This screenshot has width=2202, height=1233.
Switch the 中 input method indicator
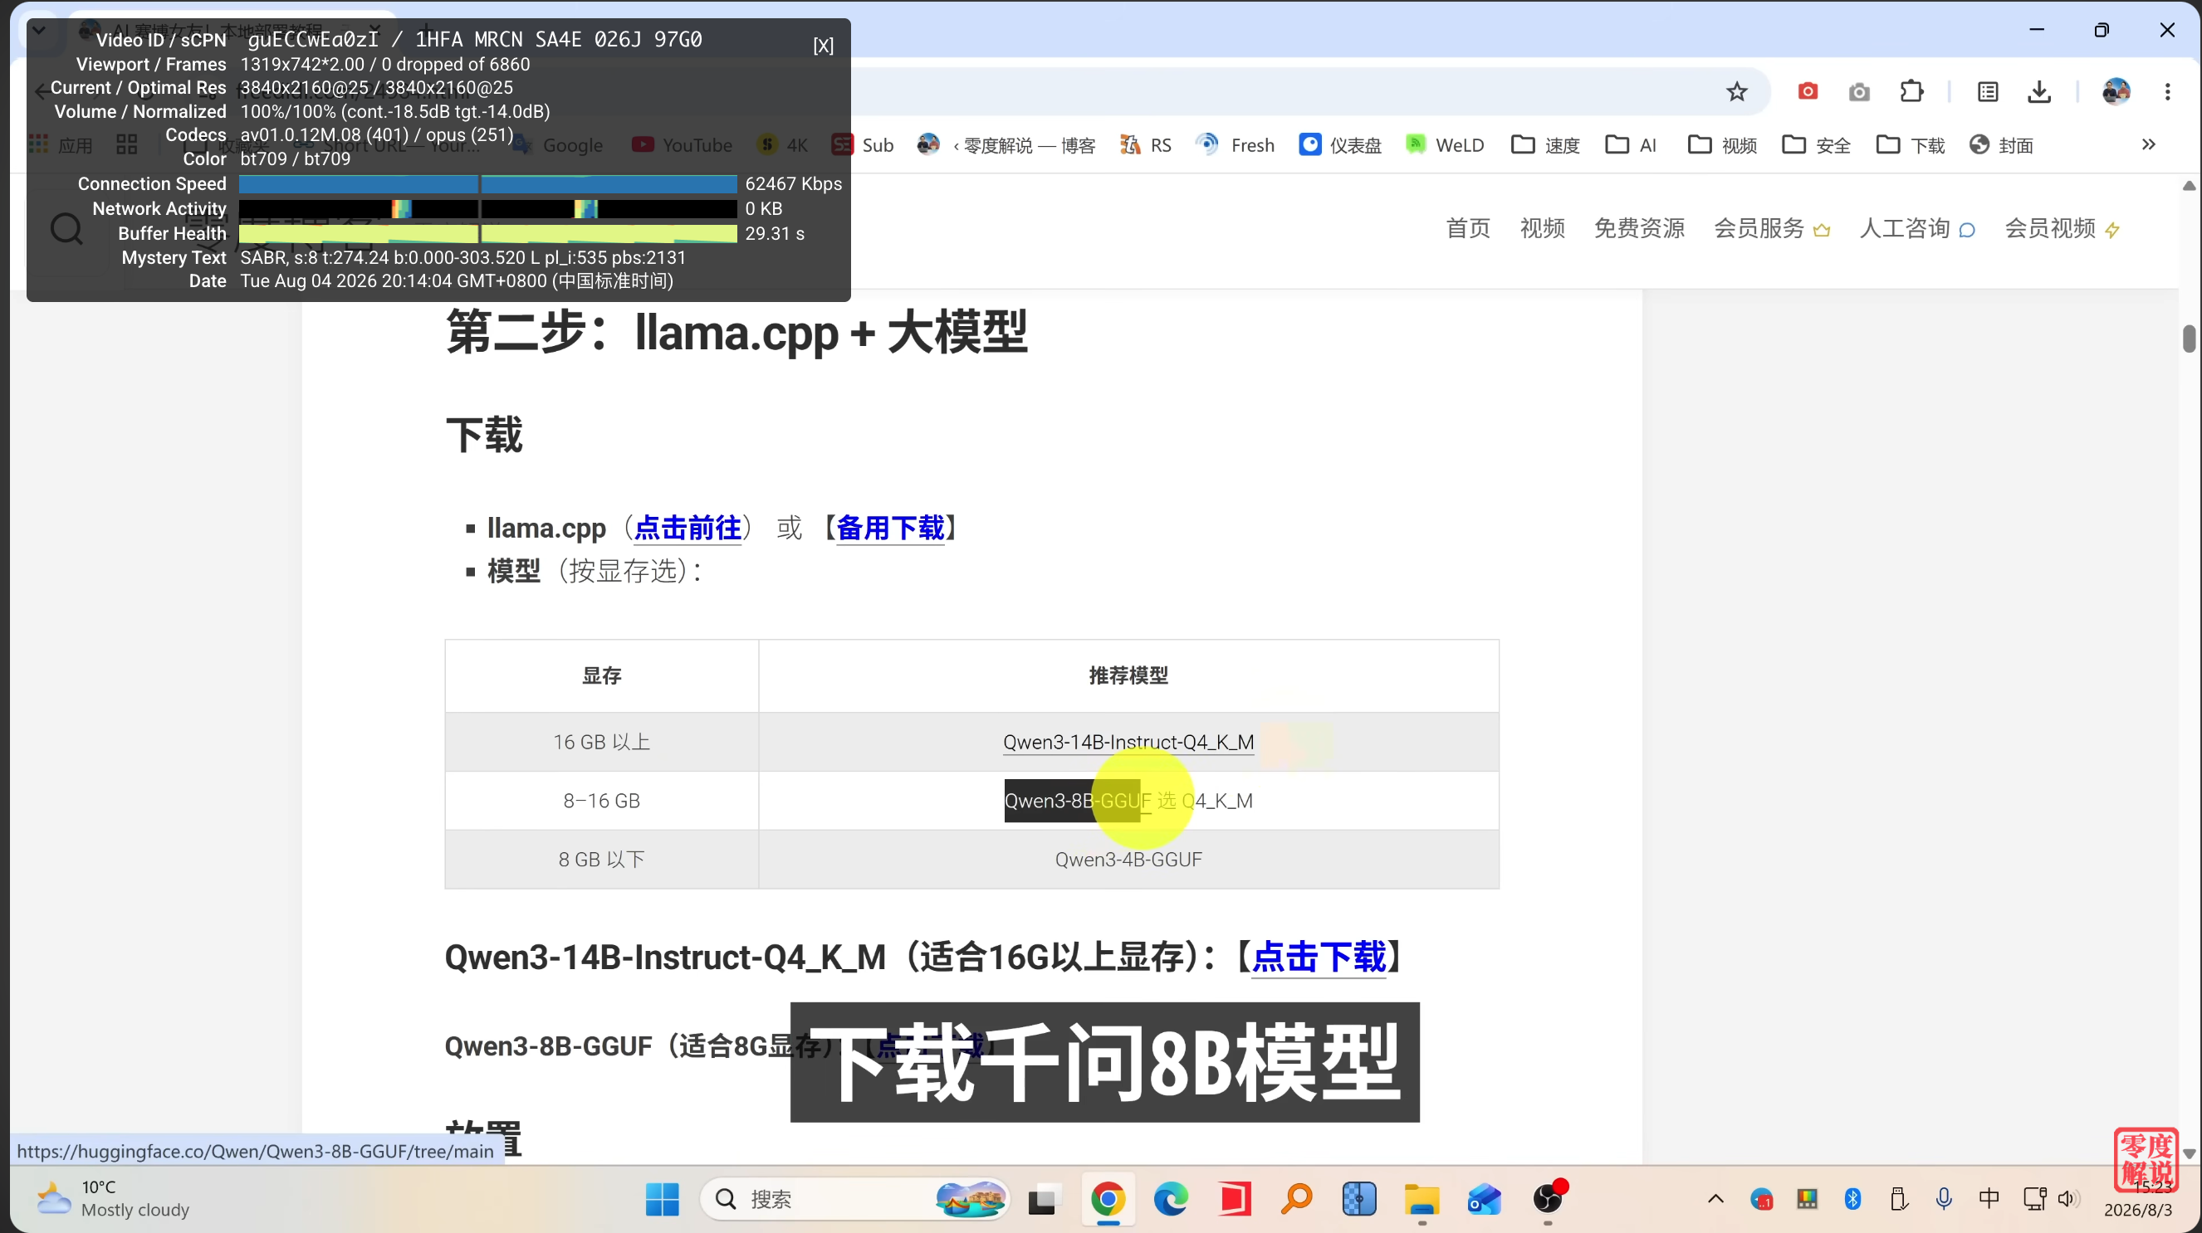[1989, 1199]
